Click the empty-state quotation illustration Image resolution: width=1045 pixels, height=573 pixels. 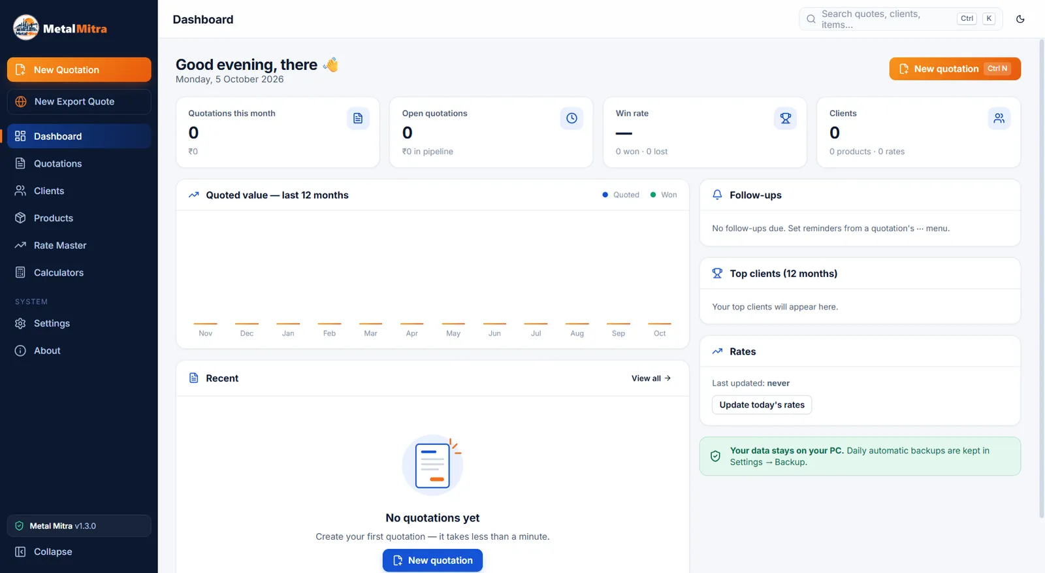(x=432, y=465)
